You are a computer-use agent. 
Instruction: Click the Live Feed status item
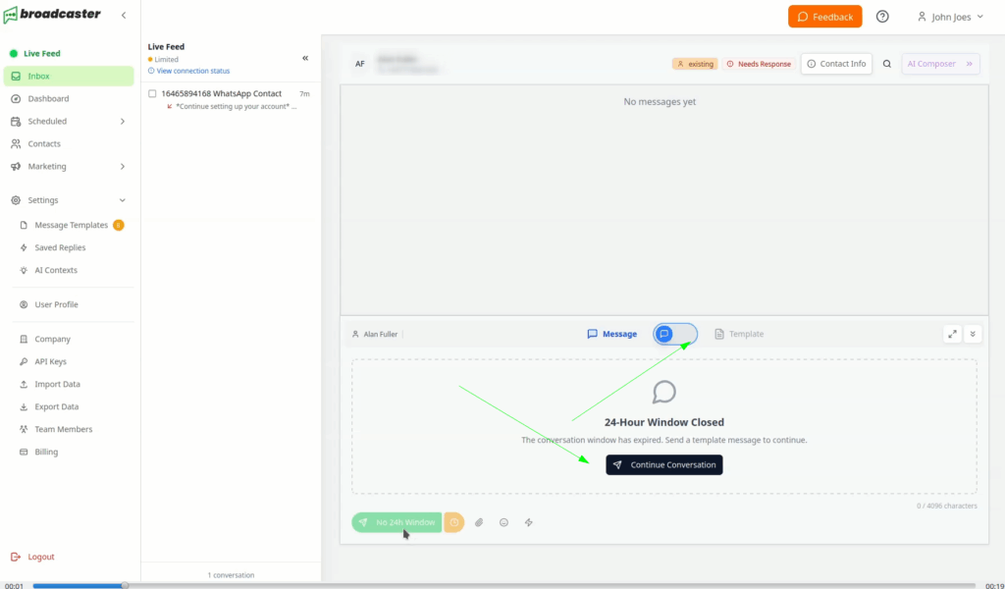pyautogui.click(x=35, y=53)
